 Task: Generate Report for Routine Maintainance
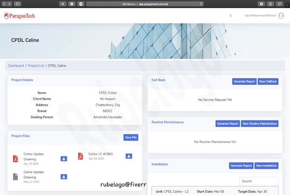[x=227, y=124]
